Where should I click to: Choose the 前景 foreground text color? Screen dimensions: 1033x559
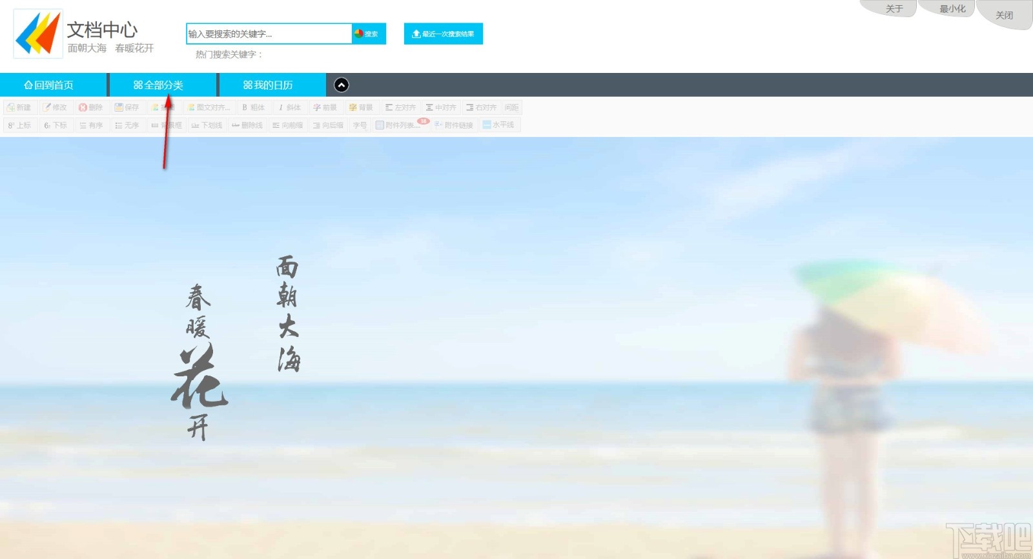pyautogui.click(x=325, y=108)
